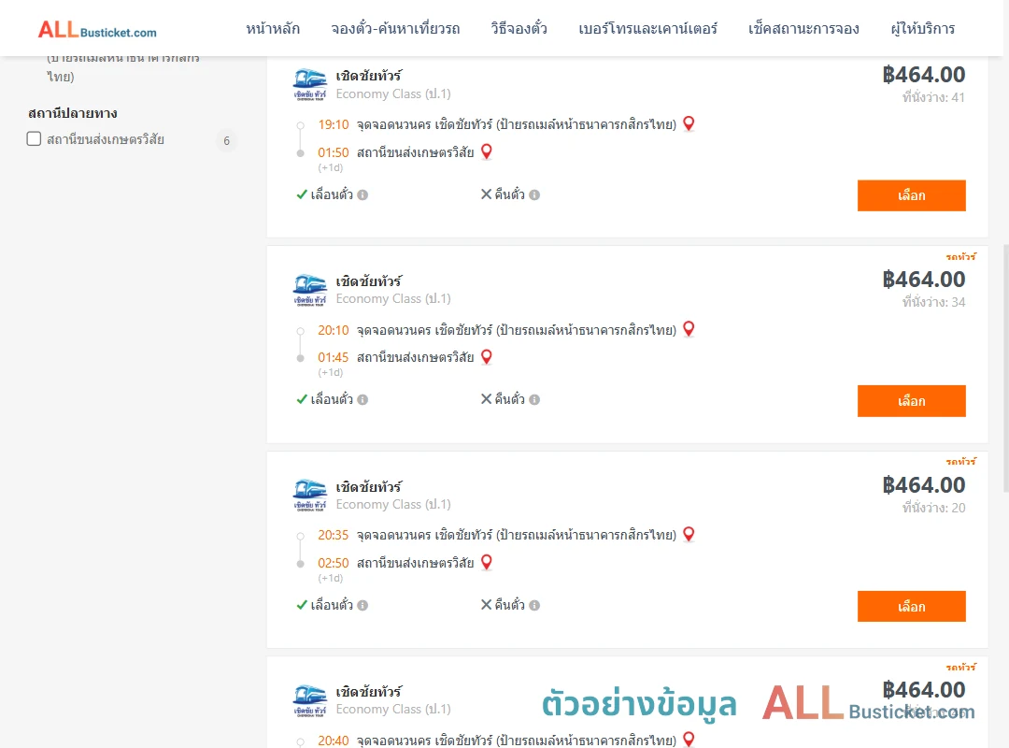The image size is (1009, 748).
Task: Click the 20:35 departure time
Action: (x=333, y=535)
